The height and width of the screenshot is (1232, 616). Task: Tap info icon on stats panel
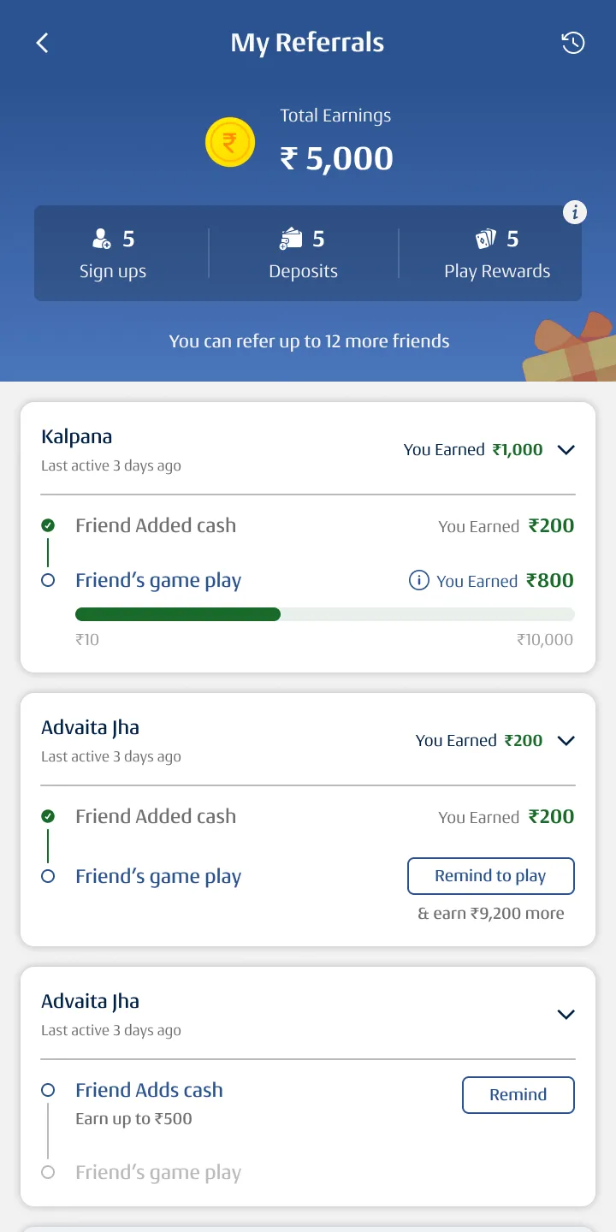pyautogui.click(x=575, y=212)
